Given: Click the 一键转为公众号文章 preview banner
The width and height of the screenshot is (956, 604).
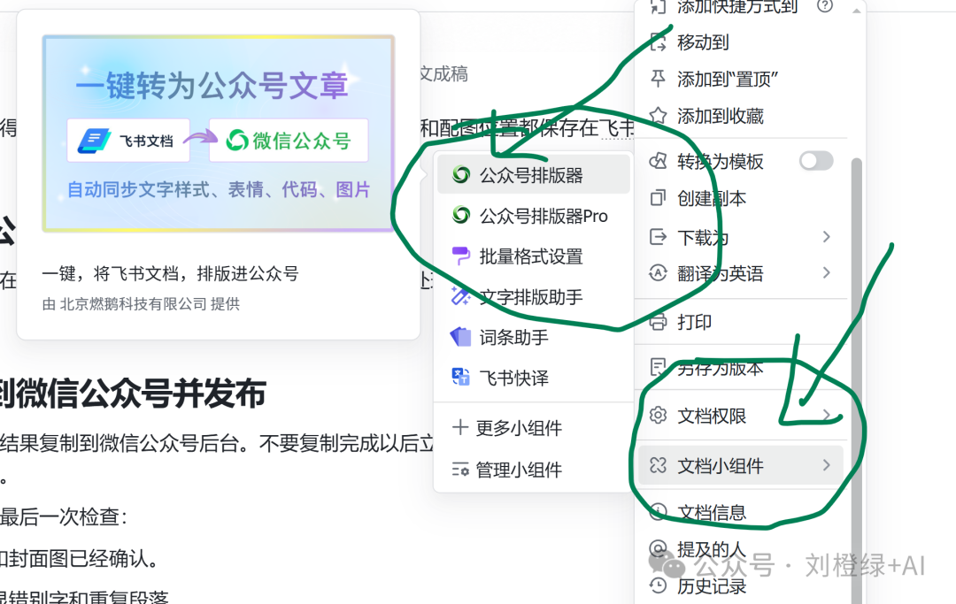Looking at the screenshot, I should [219, 134].
